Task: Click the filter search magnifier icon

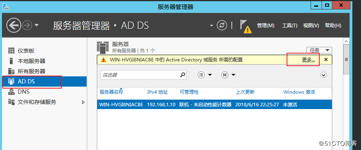Action: point(183,75)
